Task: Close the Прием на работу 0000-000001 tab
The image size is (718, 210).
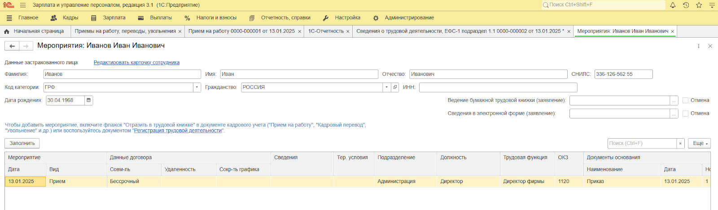Action: coord(299,31)
